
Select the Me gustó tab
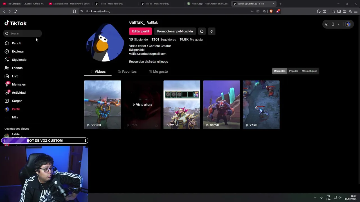[x=158, y=72]
